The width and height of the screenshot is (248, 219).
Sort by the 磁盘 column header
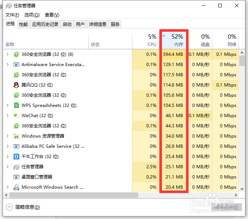click(200, 41)
